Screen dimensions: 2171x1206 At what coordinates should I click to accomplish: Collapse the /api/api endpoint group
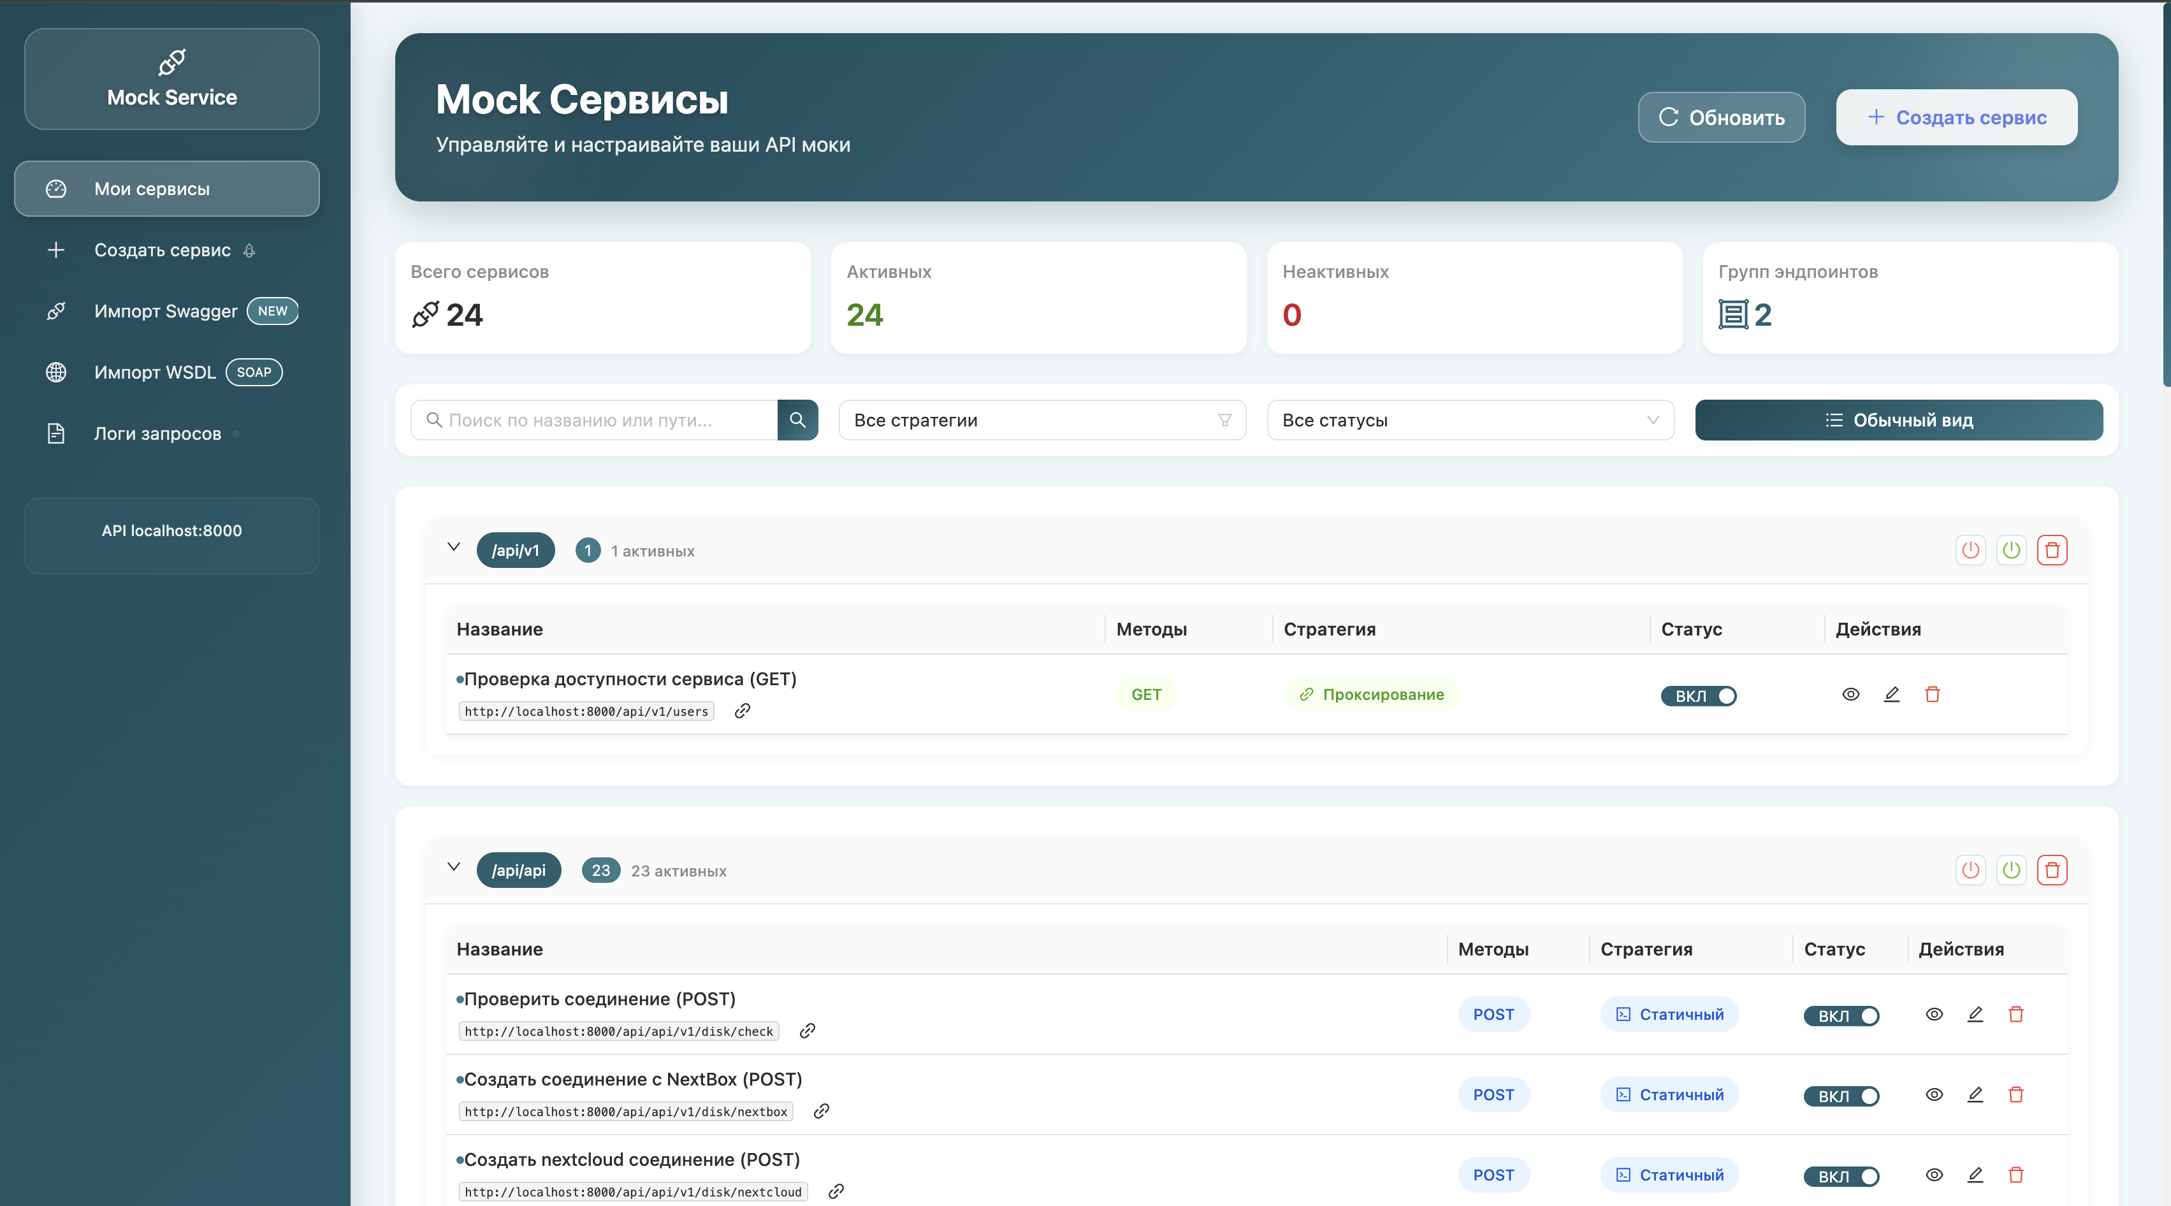[453, 866]
